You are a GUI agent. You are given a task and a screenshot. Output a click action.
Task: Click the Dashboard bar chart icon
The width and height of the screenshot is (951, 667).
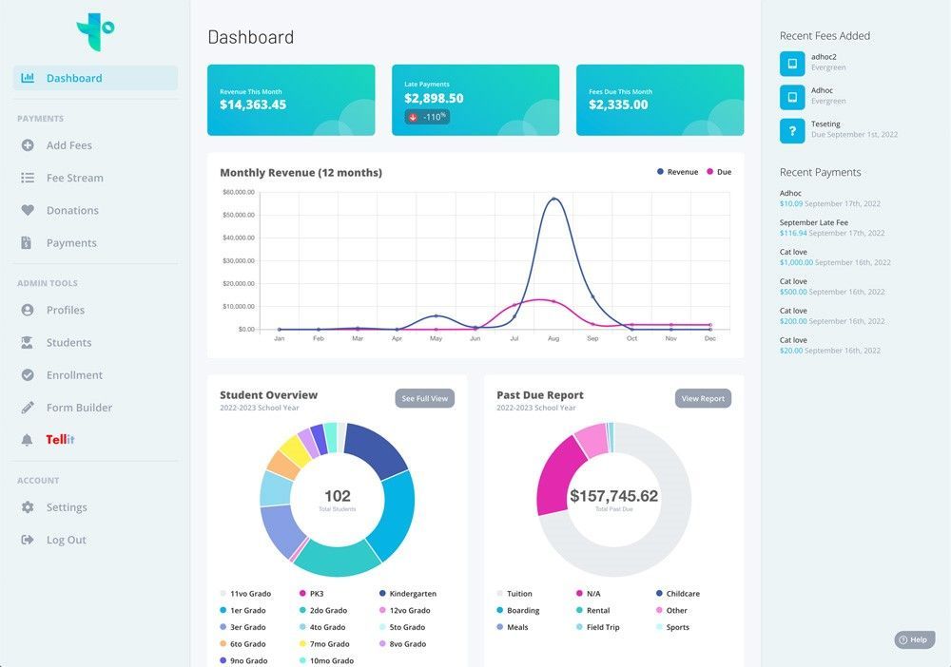pos(28,78)
